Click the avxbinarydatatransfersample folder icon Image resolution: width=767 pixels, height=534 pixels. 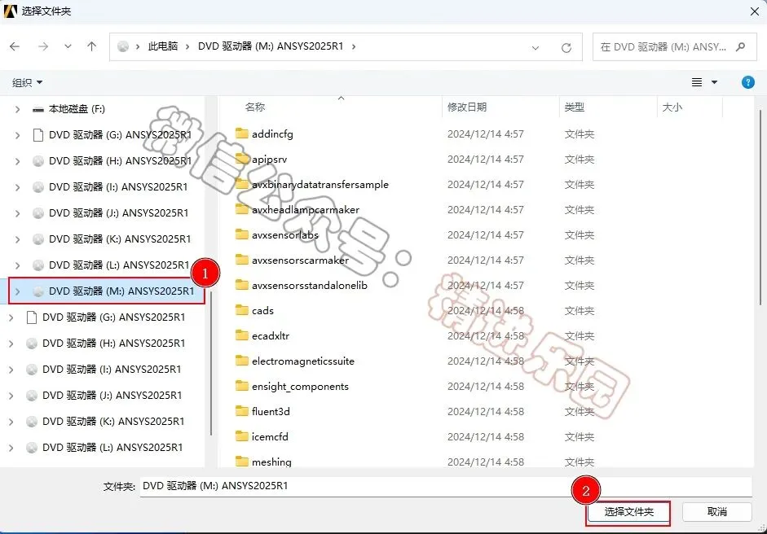tap(241, 184)
